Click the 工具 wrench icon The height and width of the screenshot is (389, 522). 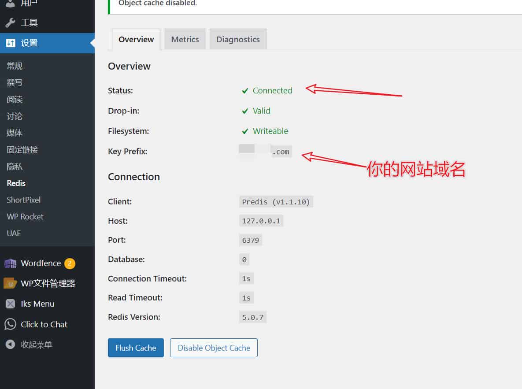coord(10,22)
